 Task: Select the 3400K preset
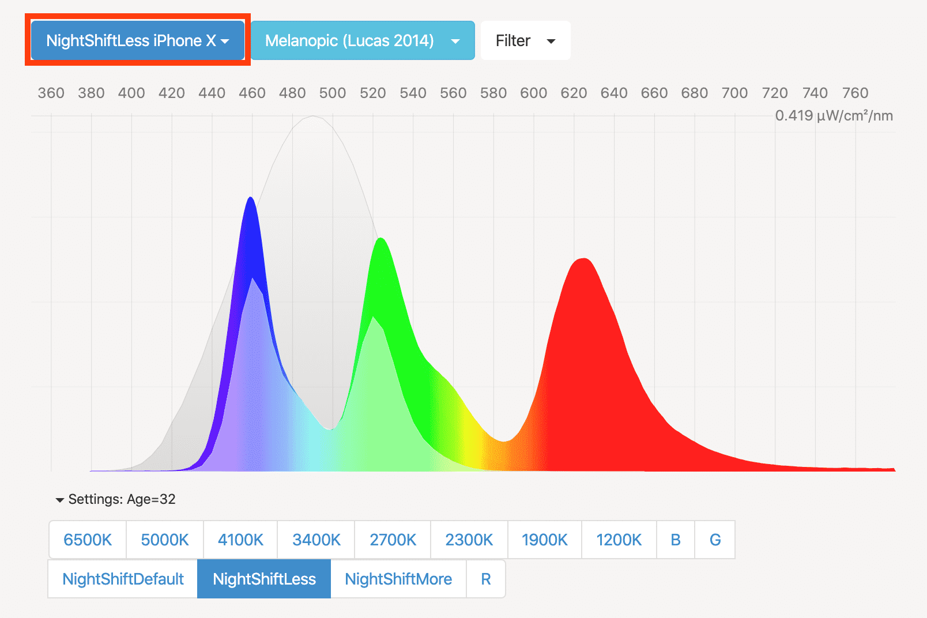coord(316,540)
